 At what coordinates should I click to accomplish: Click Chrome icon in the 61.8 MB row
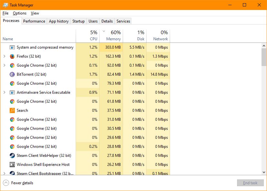(12, 101)
